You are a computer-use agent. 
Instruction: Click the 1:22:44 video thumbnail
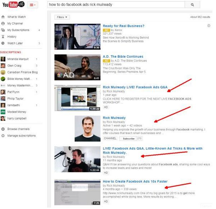(x=77, y=159)
